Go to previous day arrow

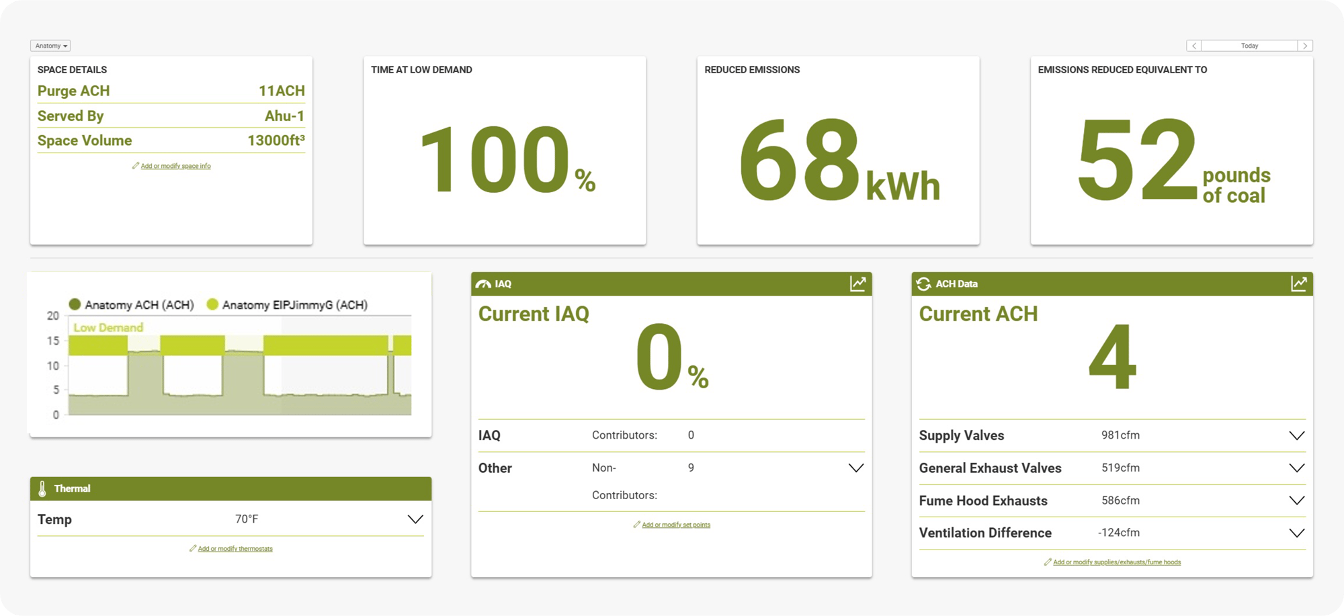(1194, 46)
